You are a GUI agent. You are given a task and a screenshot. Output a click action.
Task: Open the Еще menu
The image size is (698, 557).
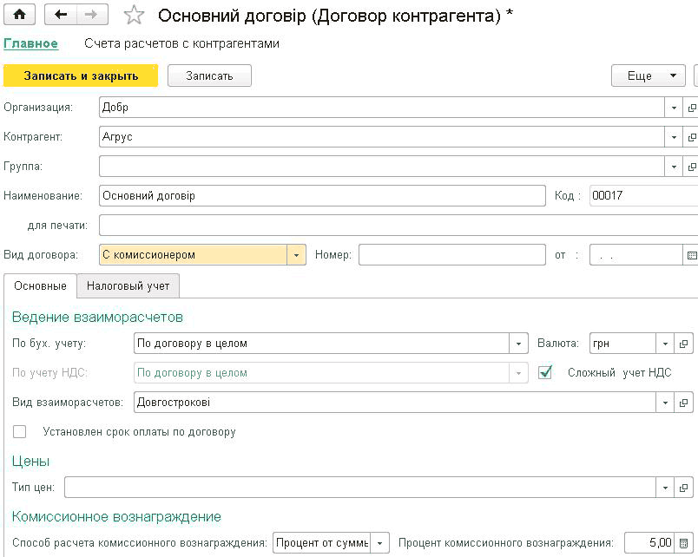(x=649, y=75)
